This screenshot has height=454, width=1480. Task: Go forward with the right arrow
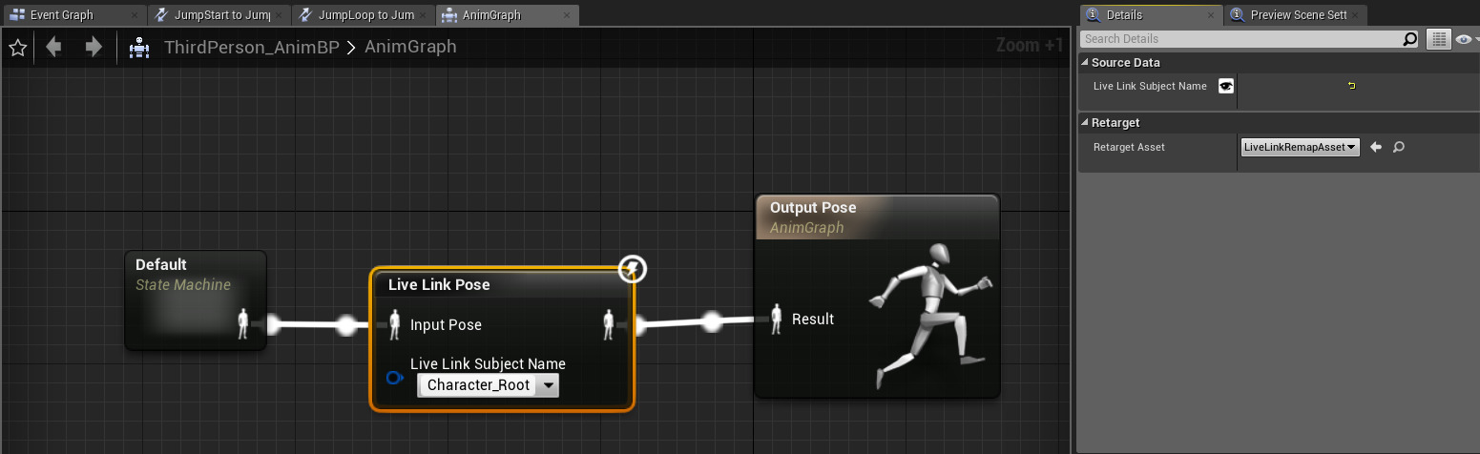[x=94, y=47]
